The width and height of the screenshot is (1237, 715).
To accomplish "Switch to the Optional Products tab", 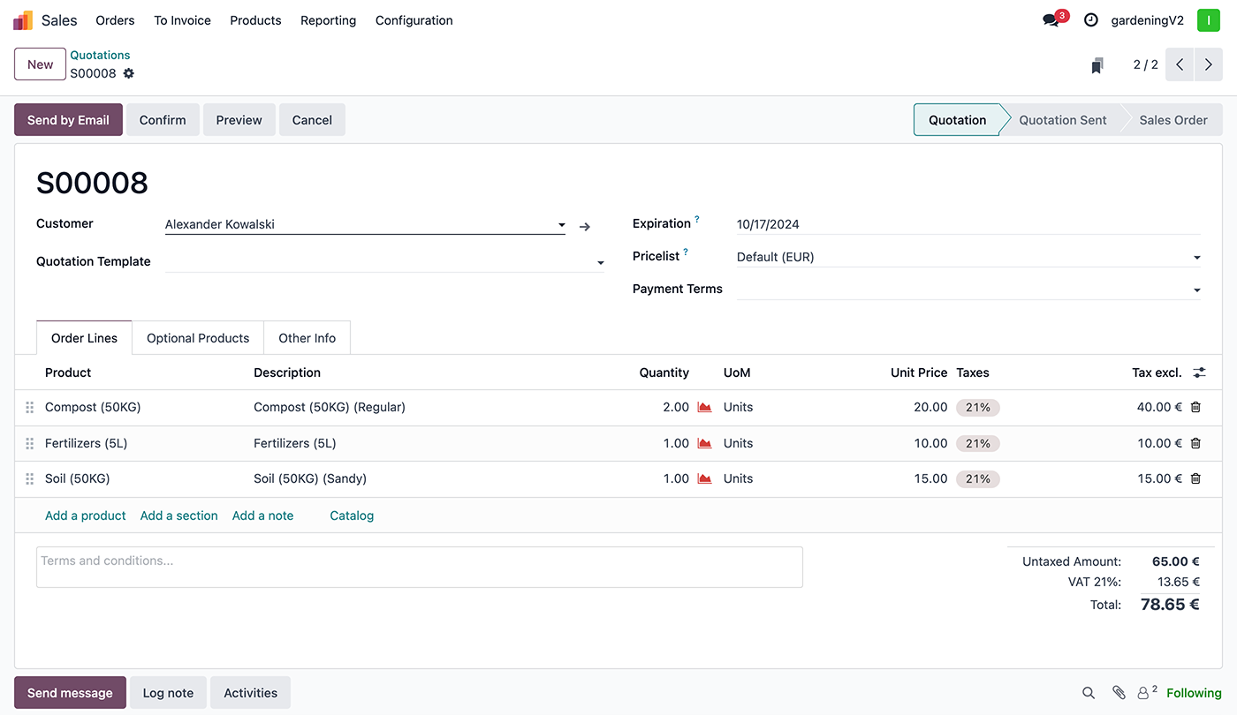I will pos(198,338).
